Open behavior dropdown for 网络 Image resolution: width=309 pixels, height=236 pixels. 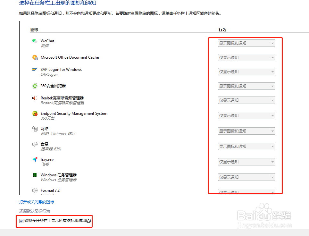[x=246, y=131]
